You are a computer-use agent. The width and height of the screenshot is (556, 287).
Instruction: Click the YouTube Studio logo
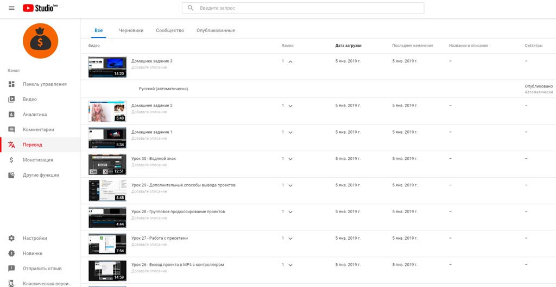point(40,8)
